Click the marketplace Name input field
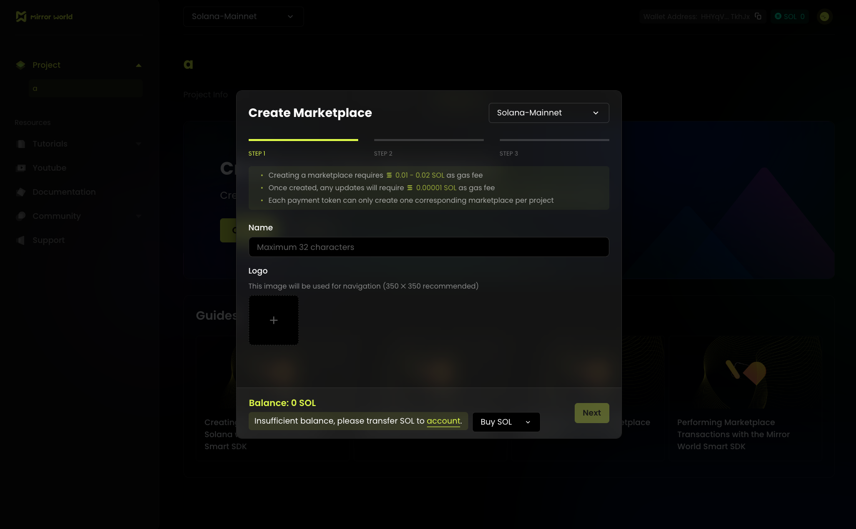The width and height of the screenshot is (856, 529). (x=429, y=247)
